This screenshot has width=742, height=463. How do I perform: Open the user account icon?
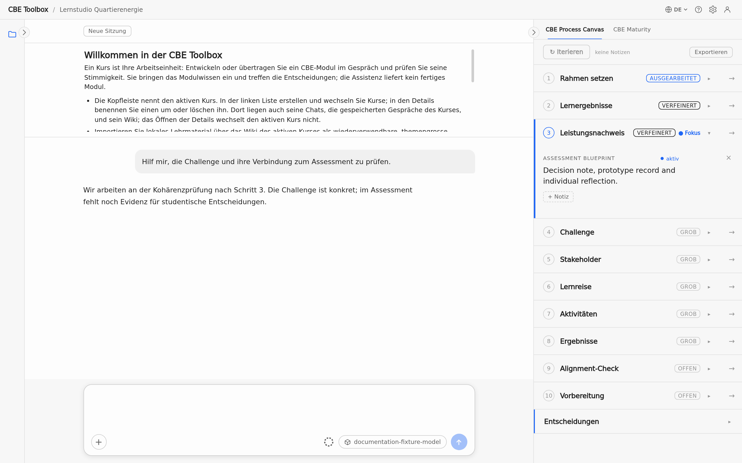tap(727, 10)
